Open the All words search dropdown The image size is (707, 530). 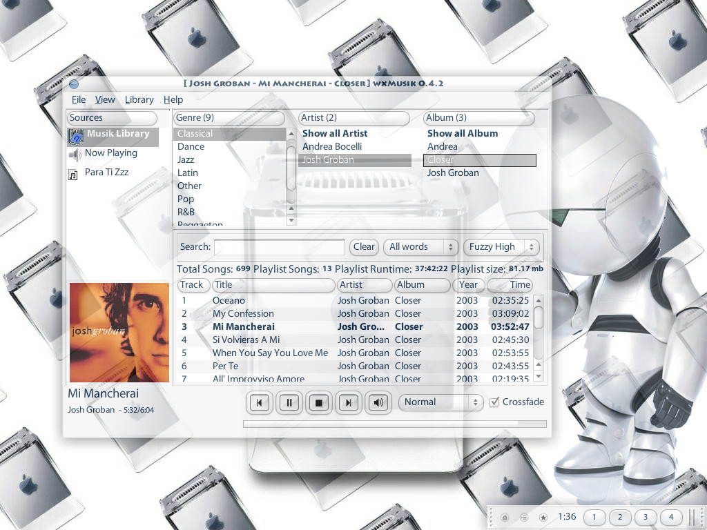tap(420, 247)
